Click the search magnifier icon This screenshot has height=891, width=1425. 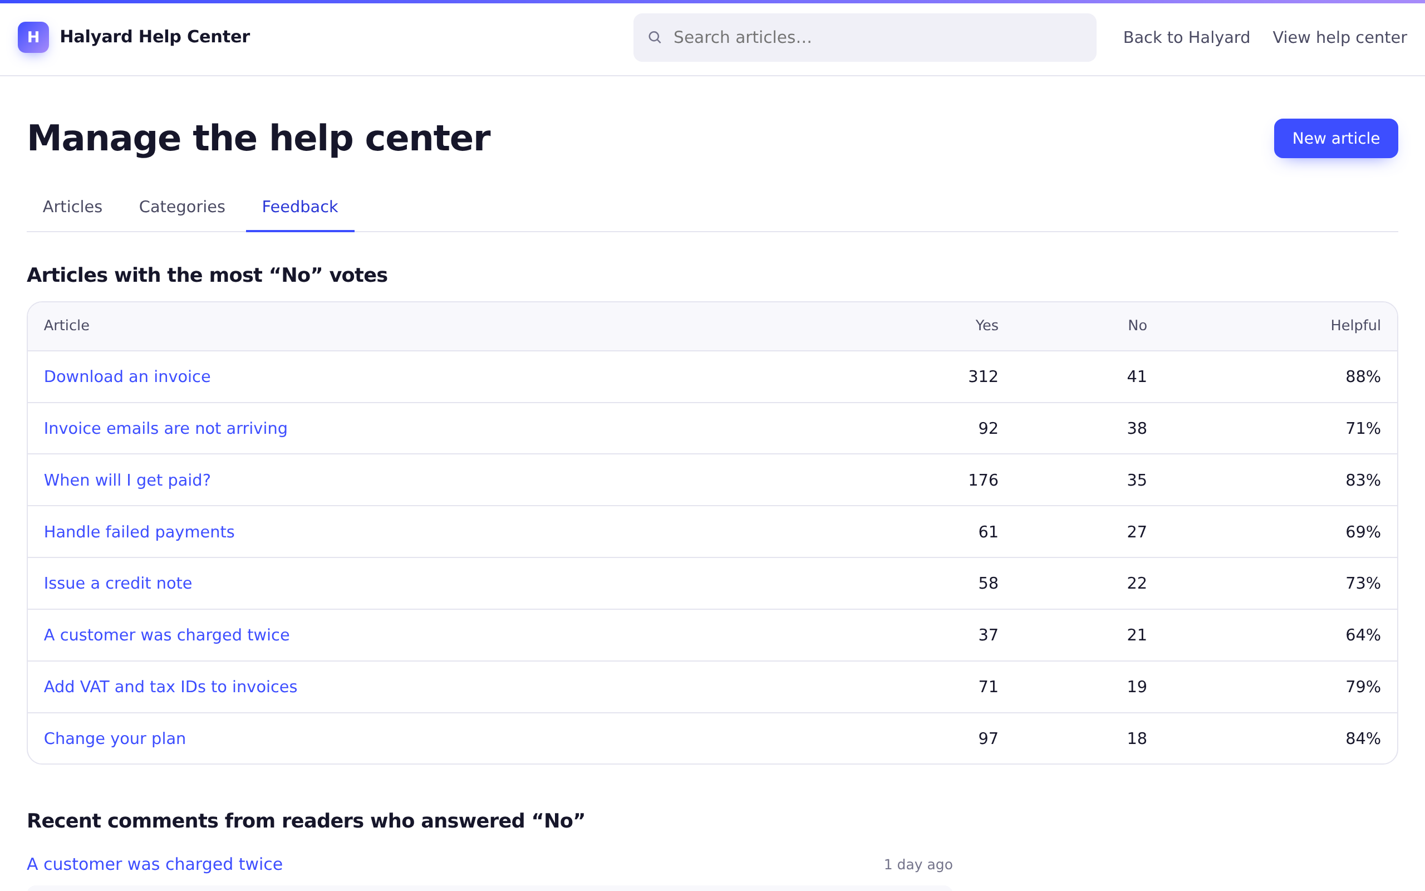coord(654,38)
